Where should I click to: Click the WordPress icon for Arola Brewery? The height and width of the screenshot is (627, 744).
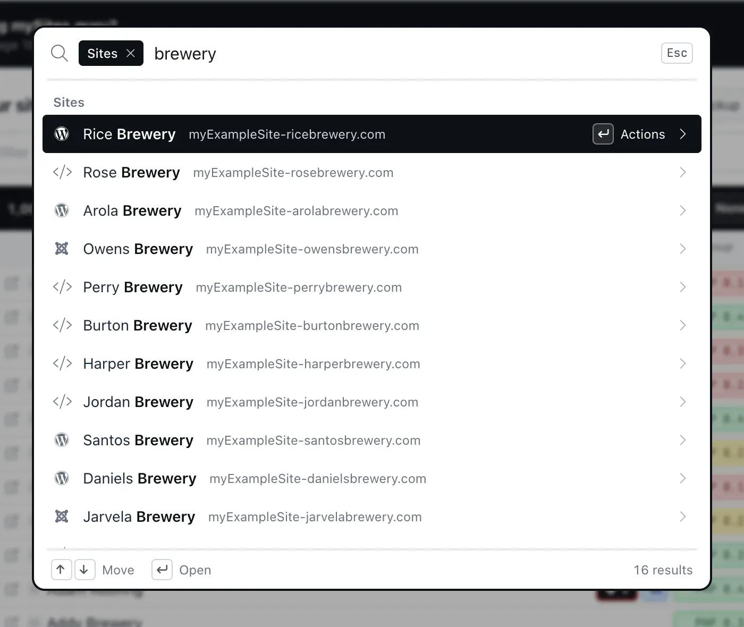[62, 210]
